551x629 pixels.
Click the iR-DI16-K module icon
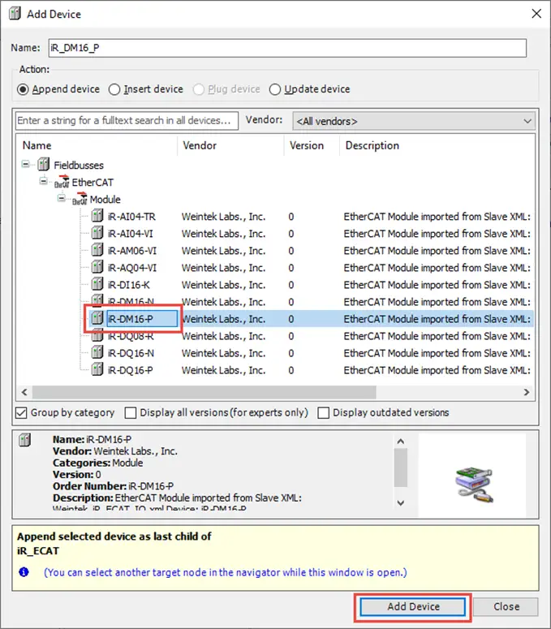(97, 284)
